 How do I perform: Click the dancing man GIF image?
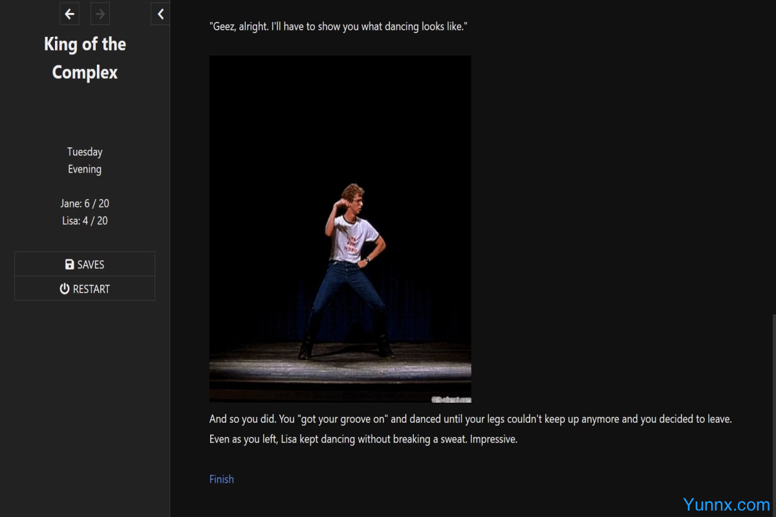pos(340,229)
